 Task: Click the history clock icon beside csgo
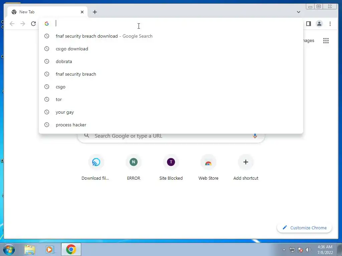47,87
